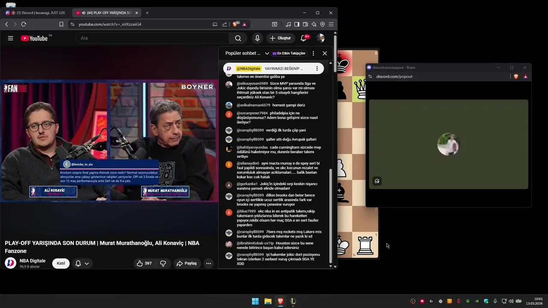Click chat username @ozcanyener7984
This screenshot has height=308, width=548.
[252, 113]
